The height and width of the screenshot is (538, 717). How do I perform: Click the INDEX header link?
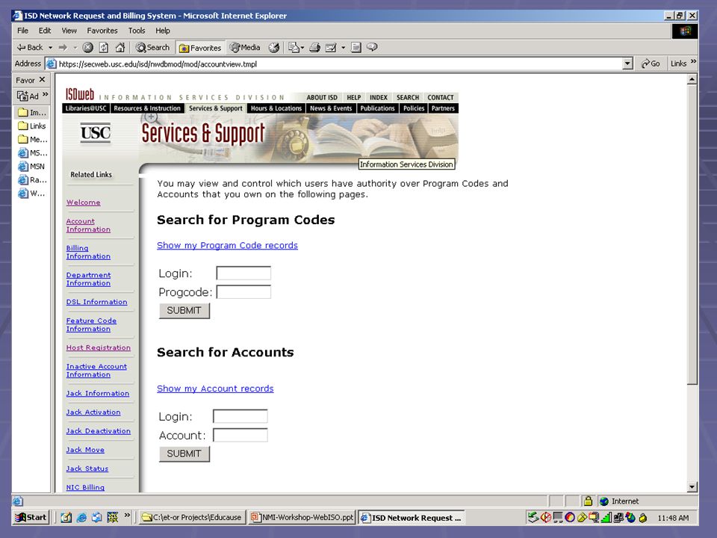[x=378, y=97]
